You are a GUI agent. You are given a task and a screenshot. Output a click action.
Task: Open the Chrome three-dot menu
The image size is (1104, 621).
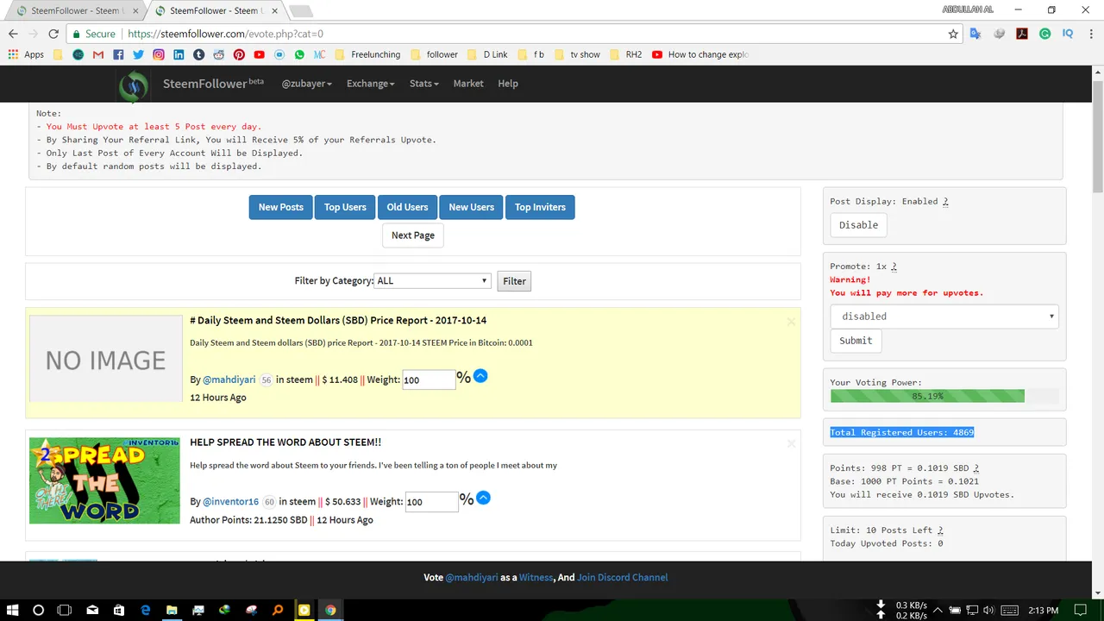[x=1089, y=34]
